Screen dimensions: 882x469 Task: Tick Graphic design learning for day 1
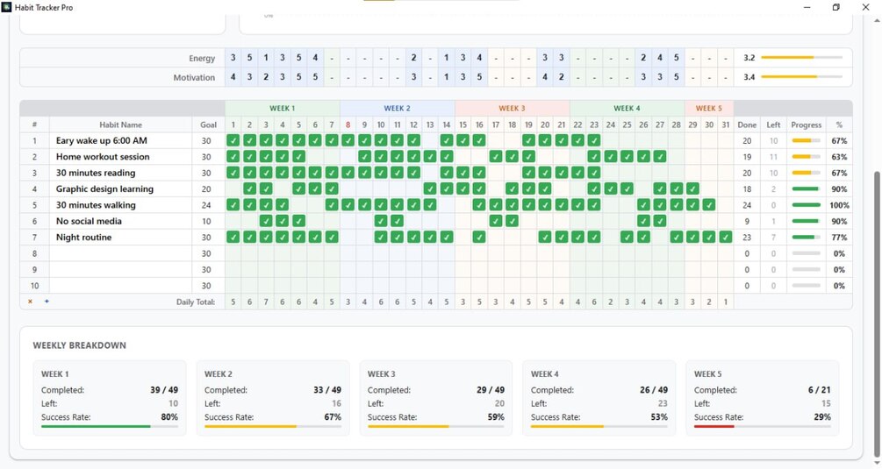pos(233,189)
